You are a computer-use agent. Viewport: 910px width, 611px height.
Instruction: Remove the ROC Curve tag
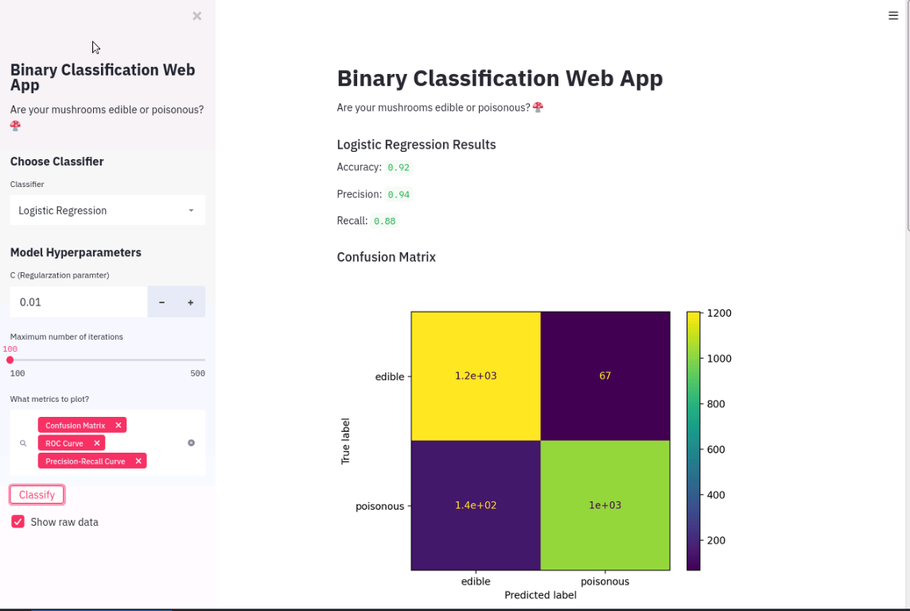point(97,443)
